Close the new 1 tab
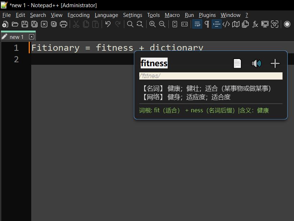Viewport: 294px width, 221px height. point(32,37)
